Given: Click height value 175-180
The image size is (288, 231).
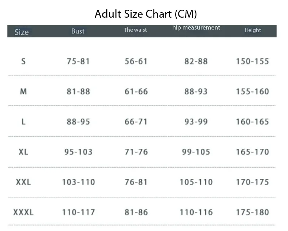Looking at the screenshot, I should (252, 212).
